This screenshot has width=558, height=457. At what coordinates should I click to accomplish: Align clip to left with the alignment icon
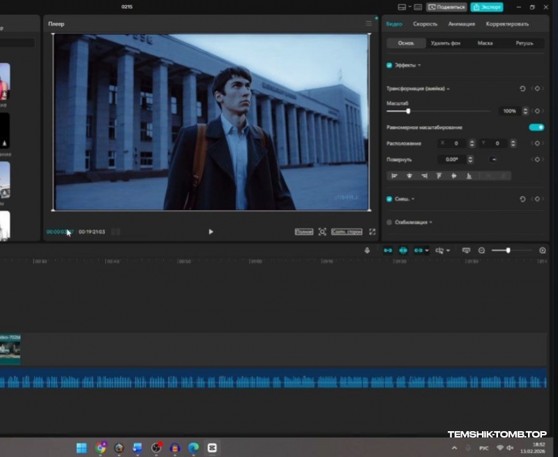[x=394, y=176]
